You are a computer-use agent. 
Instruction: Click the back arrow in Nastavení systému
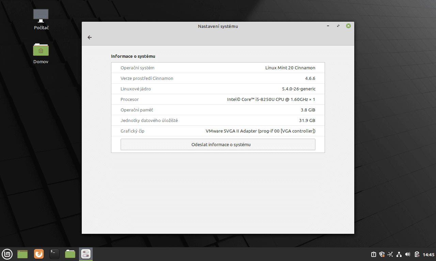pyautogui.click(x=89, y=37)
